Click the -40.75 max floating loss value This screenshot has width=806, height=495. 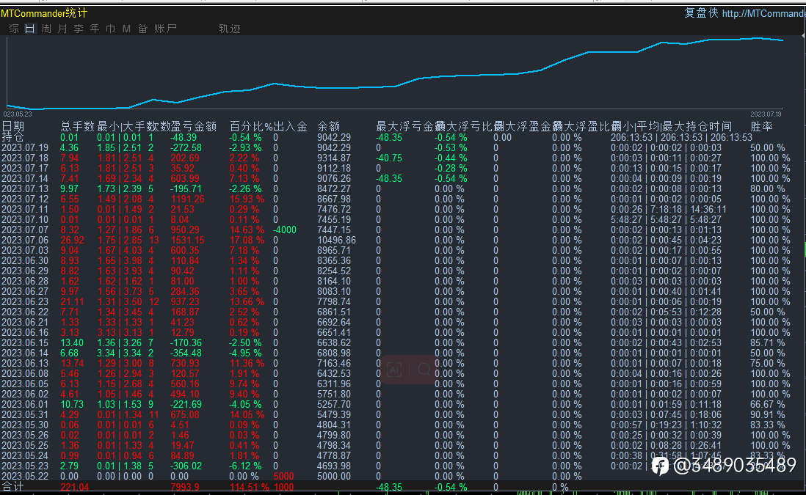[x=388, y=158]
